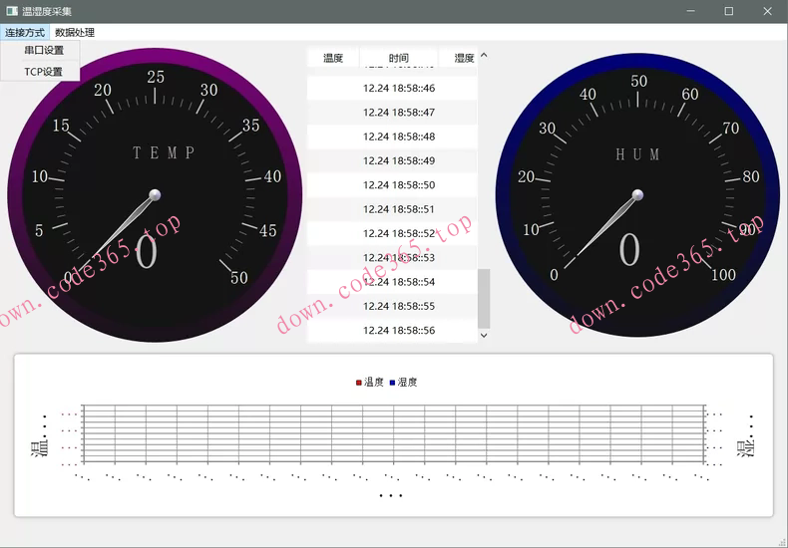Screen dimensions: 788x548
Task: Open the 连接方式 menu
Action: [x=25, y=33]
